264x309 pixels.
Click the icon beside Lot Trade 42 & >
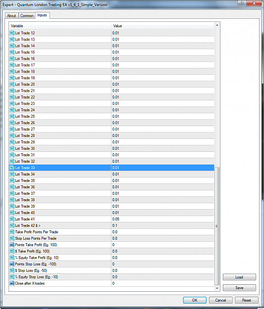[12, 225]
